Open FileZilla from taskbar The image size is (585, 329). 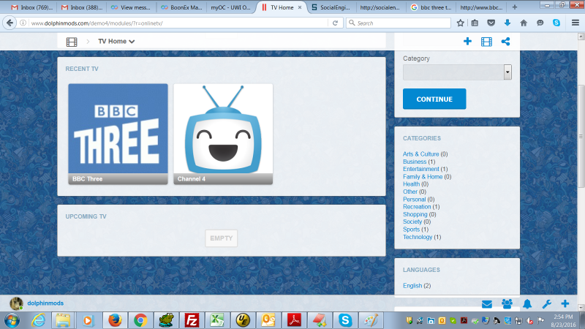pyautogui.click(x=192, y=320)
